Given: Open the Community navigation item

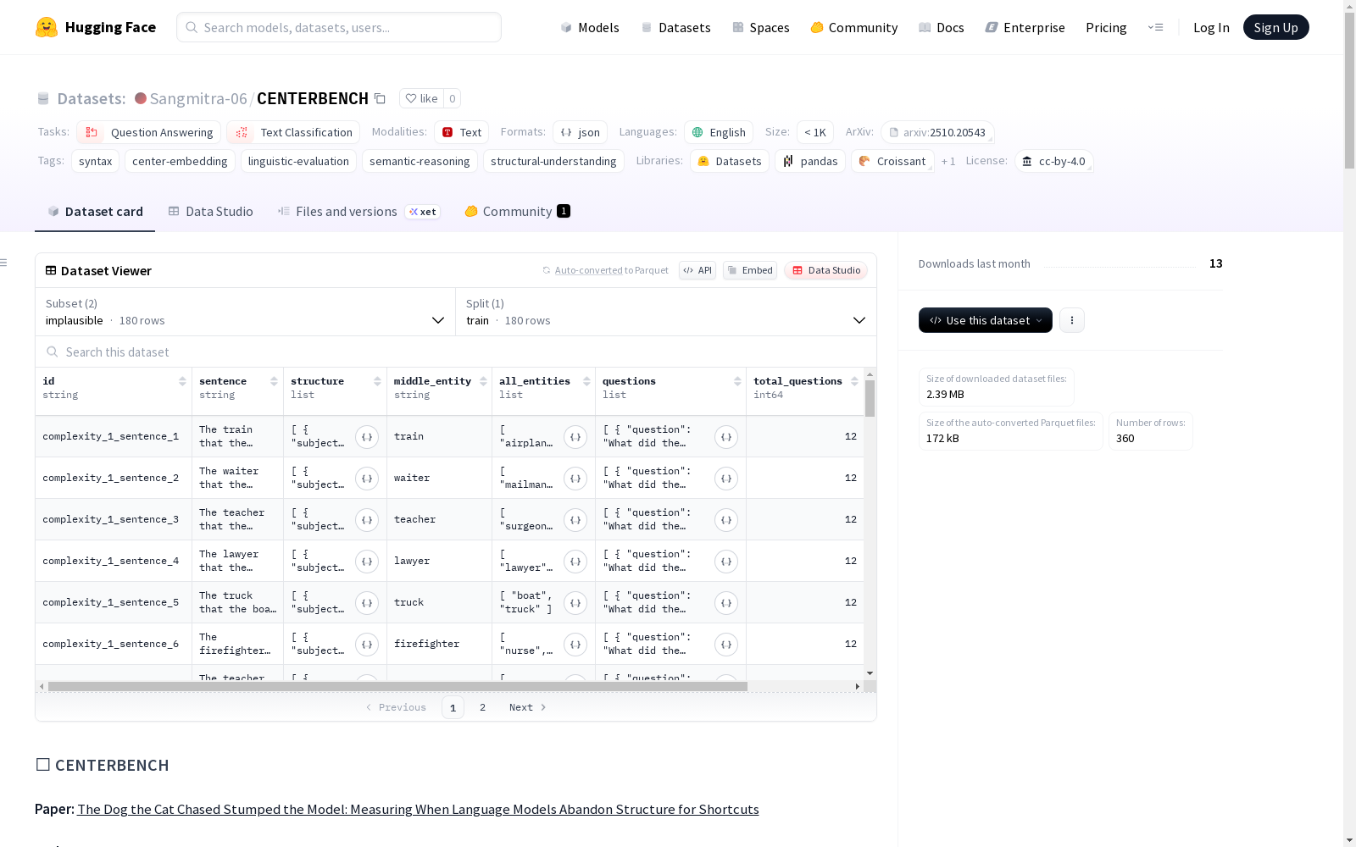Looking at the screenshot, I should 854,27.
